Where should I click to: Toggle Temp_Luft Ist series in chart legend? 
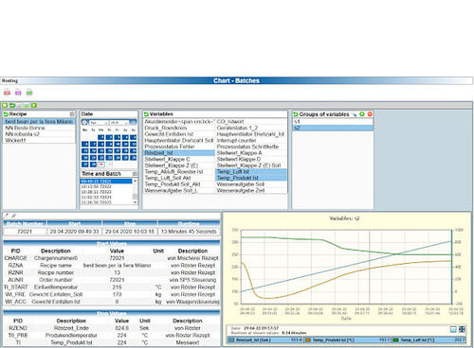[x=428, y=340]
